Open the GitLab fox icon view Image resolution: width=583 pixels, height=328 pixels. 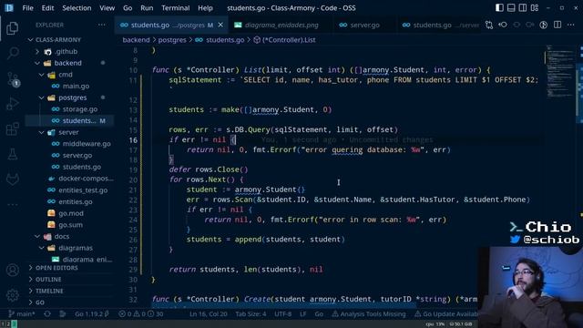[13, 179]
